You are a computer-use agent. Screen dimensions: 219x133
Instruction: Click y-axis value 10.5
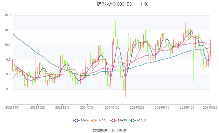pos(7,30)
